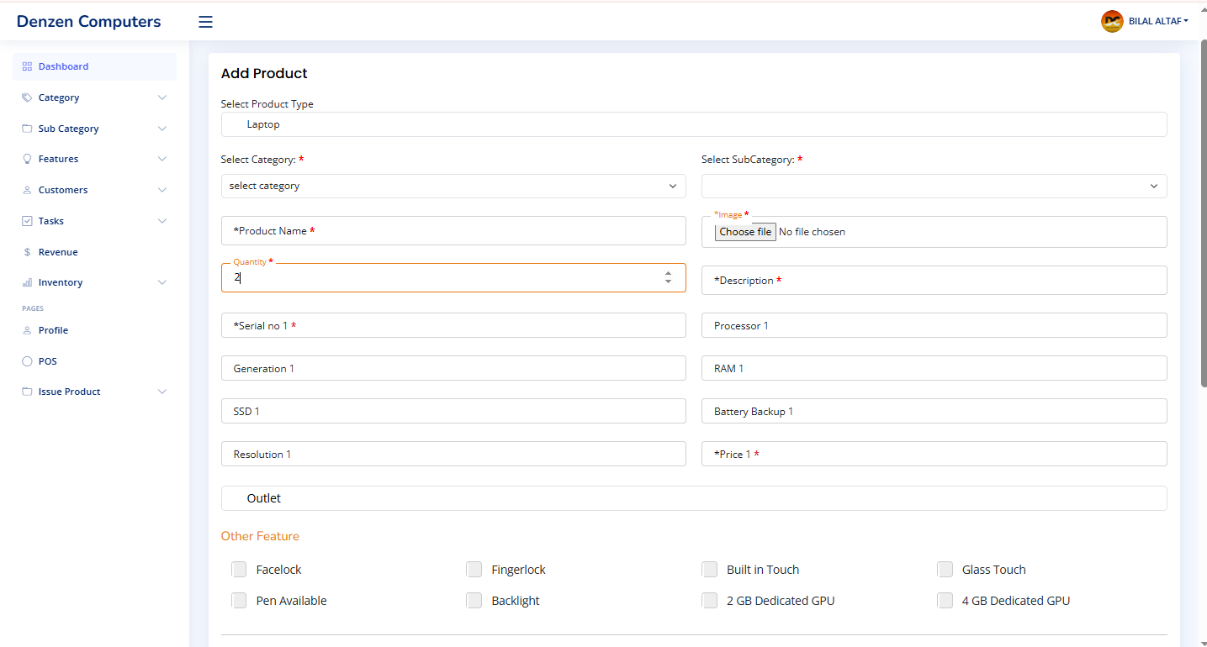Open the select category dropdown
1207x647 pixels.
(x=453, y=186)
